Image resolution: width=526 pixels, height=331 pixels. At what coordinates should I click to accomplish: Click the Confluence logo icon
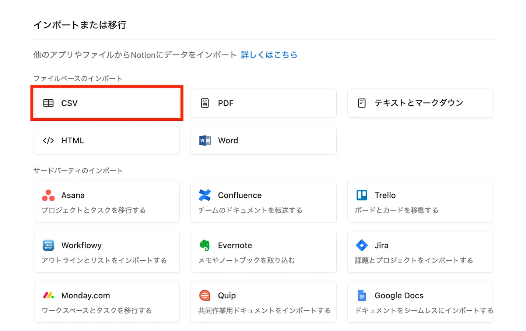205,195
